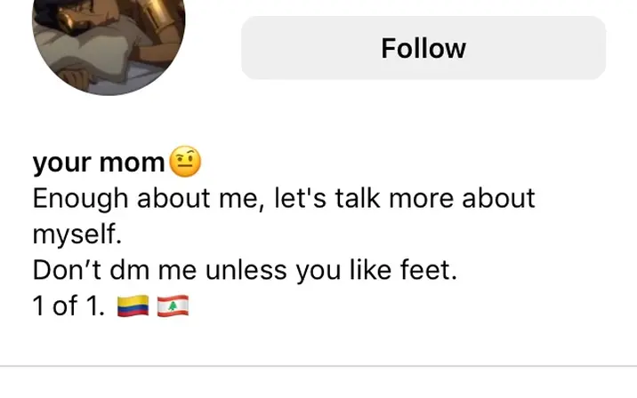Screen dimensions: 637x398
Task: Click the horizontal divider below the bio
Action: (318, 366)
